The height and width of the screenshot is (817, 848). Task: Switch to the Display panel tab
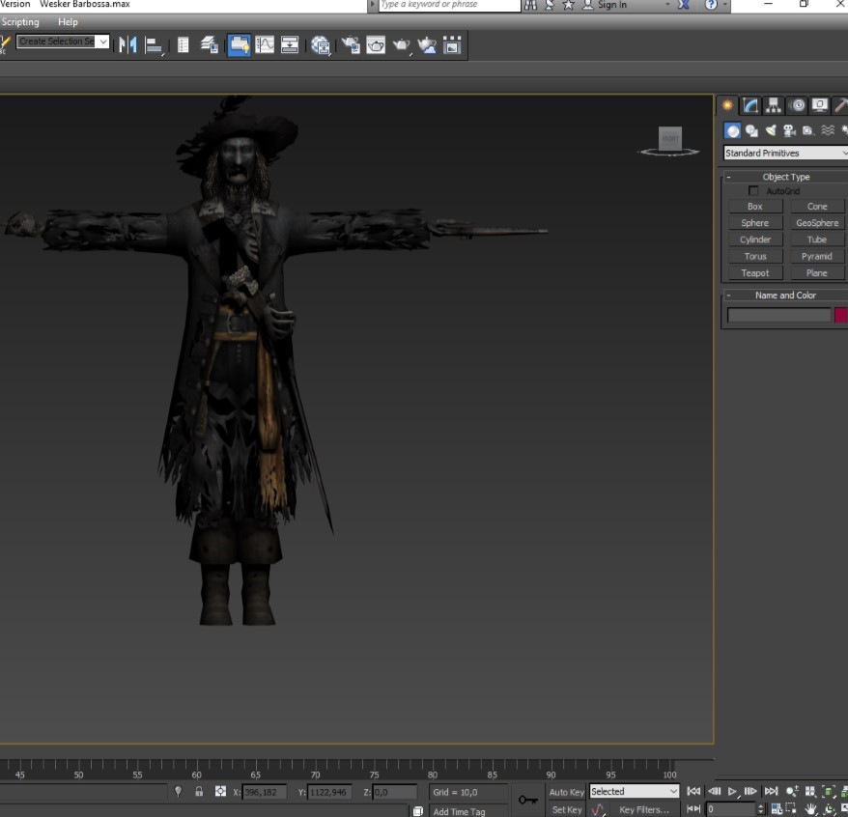tap(820, 105)
